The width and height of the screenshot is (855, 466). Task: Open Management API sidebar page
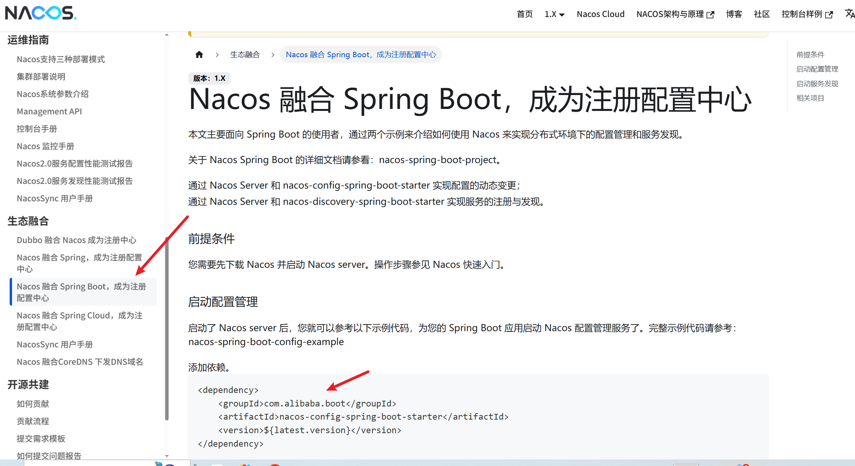[x=49, y=111]
